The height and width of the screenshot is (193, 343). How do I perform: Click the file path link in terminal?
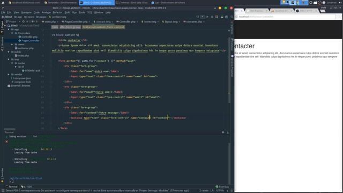tap(26, 178)
